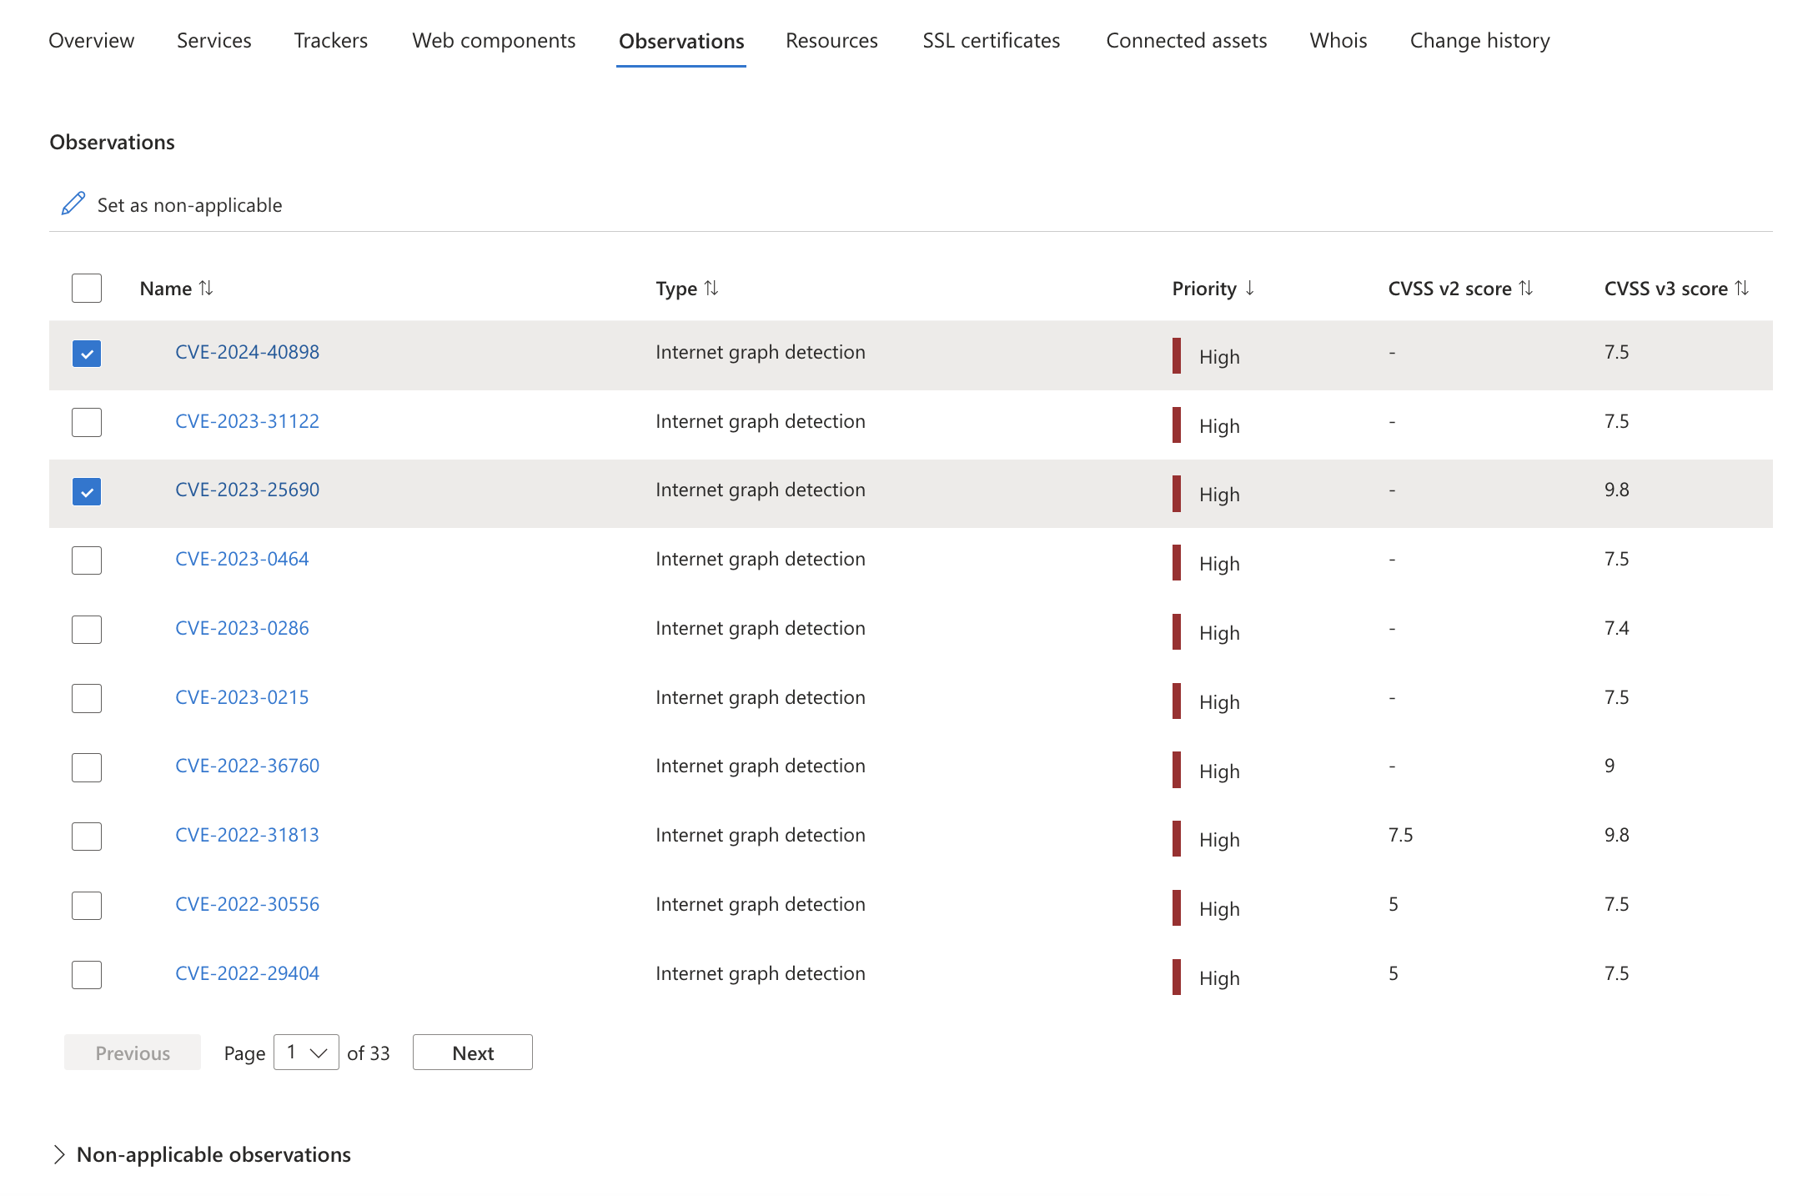Enable the top-level select-all checkbox
1808x1196 pixels.
pos(87,285)
